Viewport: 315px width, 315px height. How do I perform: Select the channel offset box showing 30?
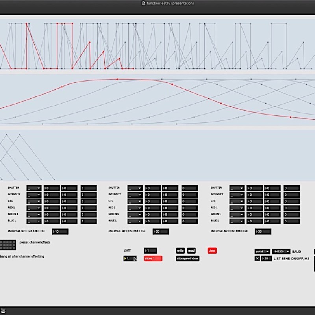coord(263,232)
